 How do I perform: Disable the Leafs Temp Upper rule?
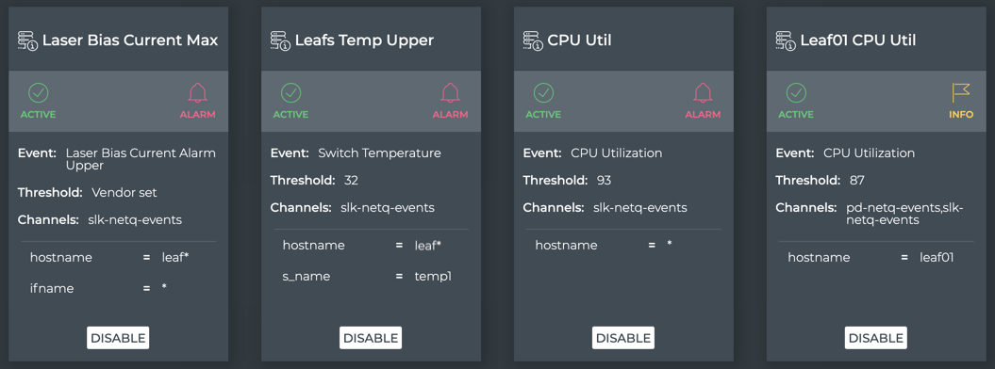371,338
